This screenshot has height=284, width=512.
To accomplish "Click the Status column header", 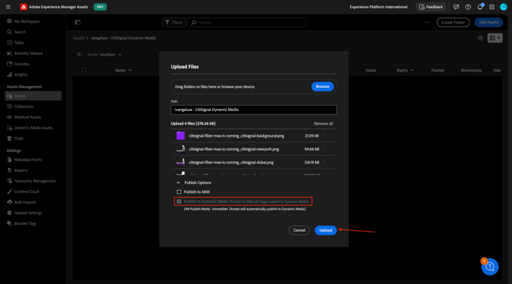I will pyautogui.click(x=371, y=70).
